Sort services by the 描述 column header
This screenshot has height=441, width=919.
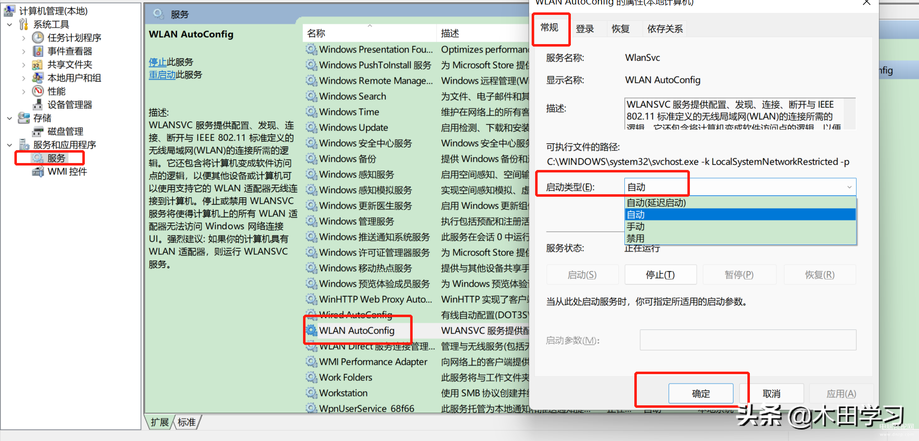click(483, 33)
